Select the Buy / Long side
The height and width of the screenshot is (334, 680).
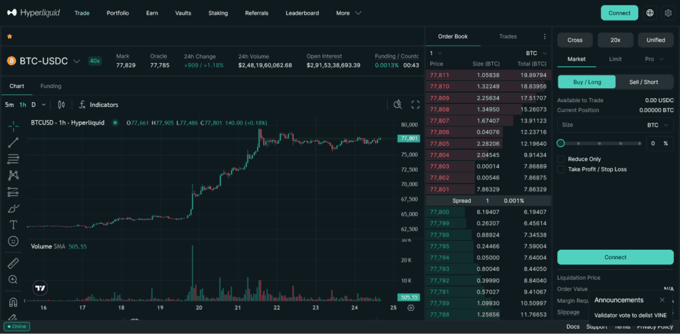click(x=586, y=82)
